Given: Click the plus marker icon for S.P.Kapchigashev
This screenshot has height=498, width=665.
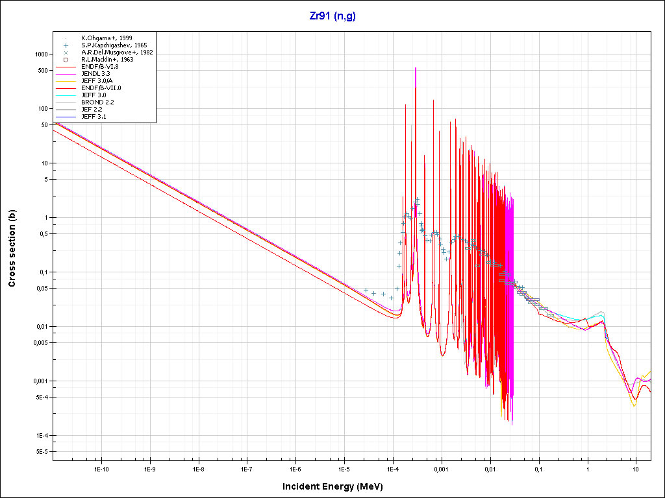Looking at the screenshot, I should (66, 45).
